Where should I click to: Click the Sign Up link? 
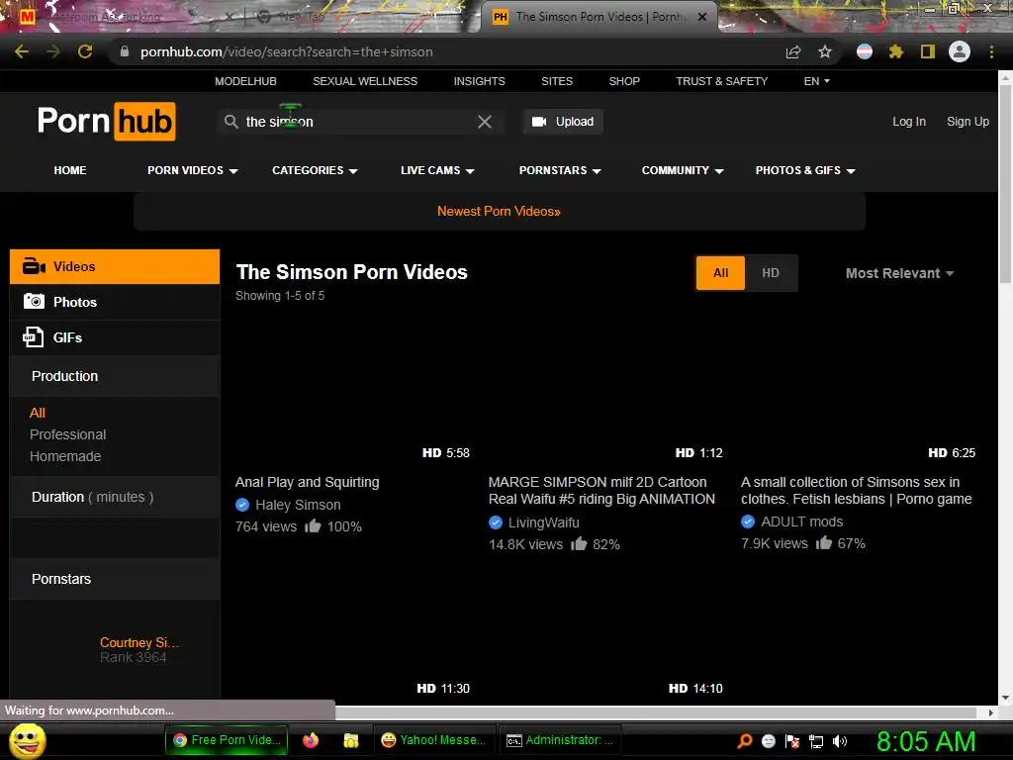(x=967, y=122)
